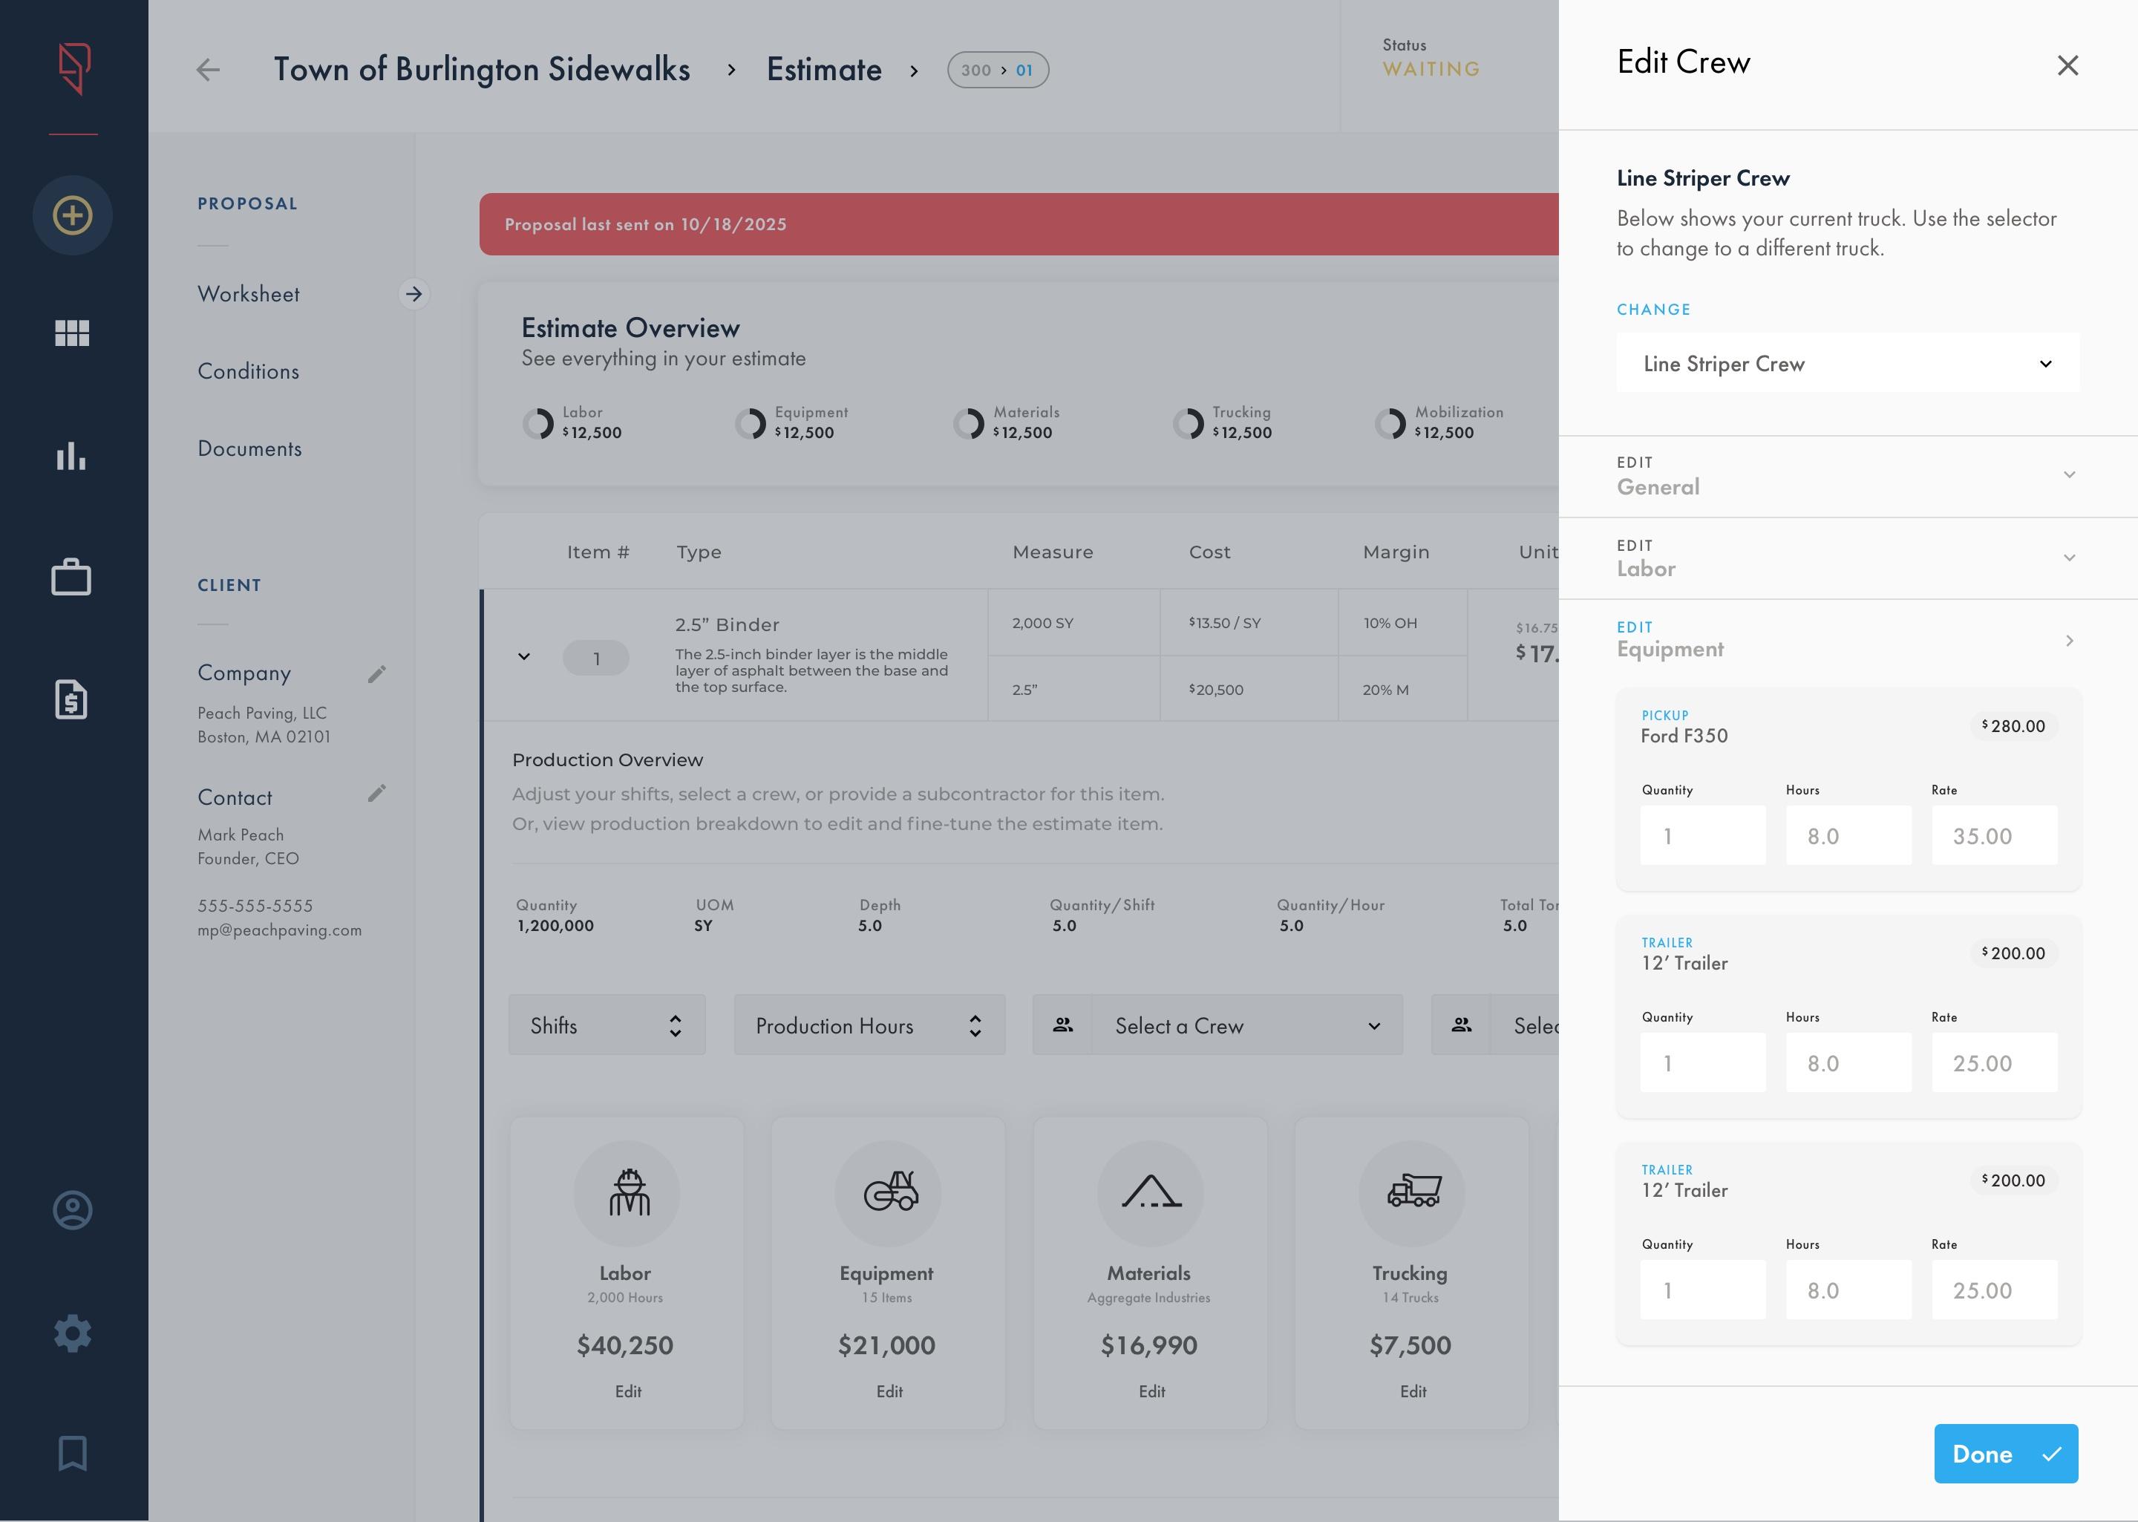Screen dimensions: 2138x1522
Task: Select Worksheet in the Proposal menu
Action: [x=248, y=293]
